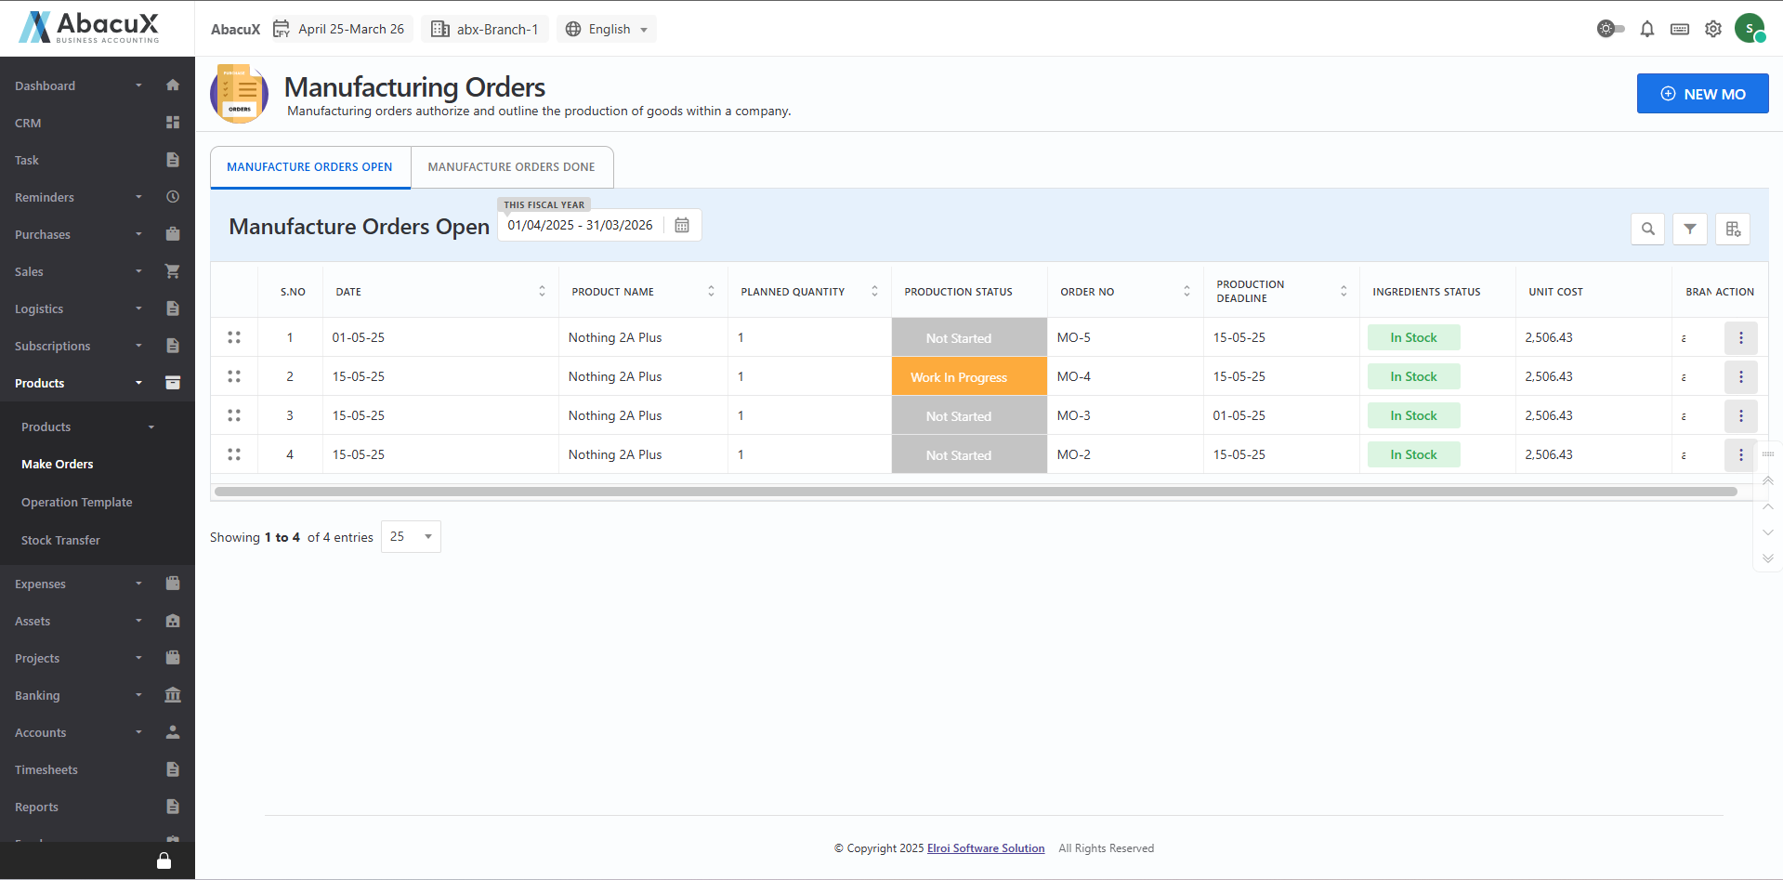
Task: Click the sidebar lock icon
Action: pos(164,860)
